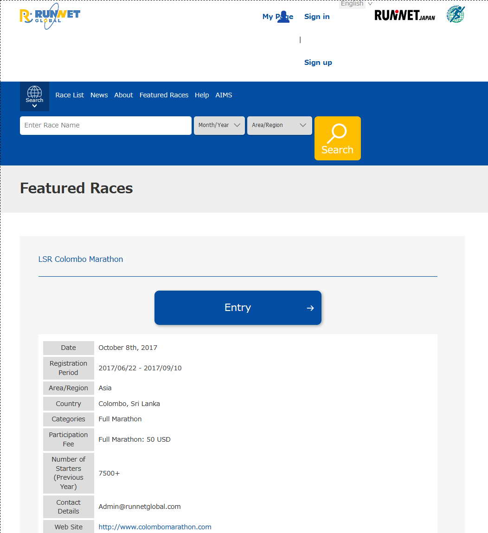Click the Participation Fee label cell

(x=68, y=439)
